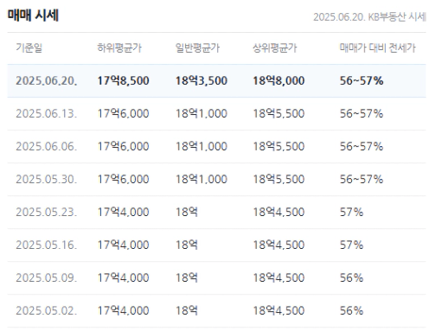Select the 2025.05.02. date cell
This screenshot has height=331, width=435.
(47, 310)
